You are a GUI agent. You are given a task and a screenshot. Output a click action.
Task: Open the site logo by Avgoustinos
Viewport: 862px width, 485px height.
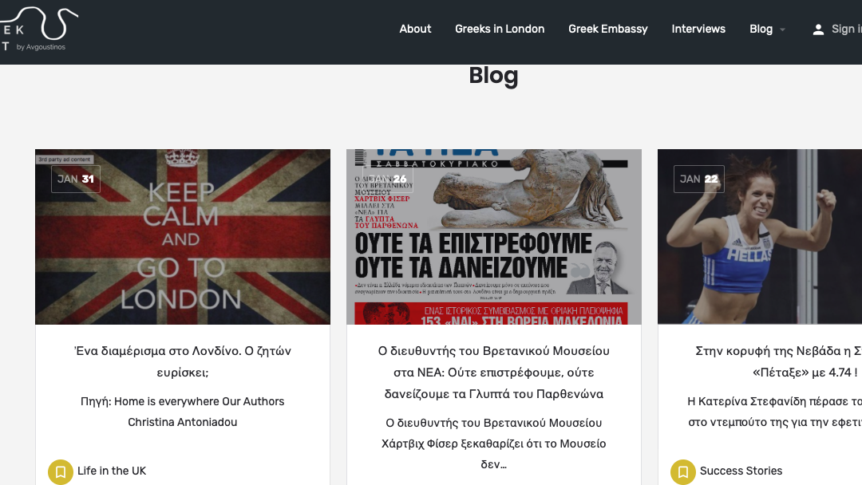coord(38,30)
